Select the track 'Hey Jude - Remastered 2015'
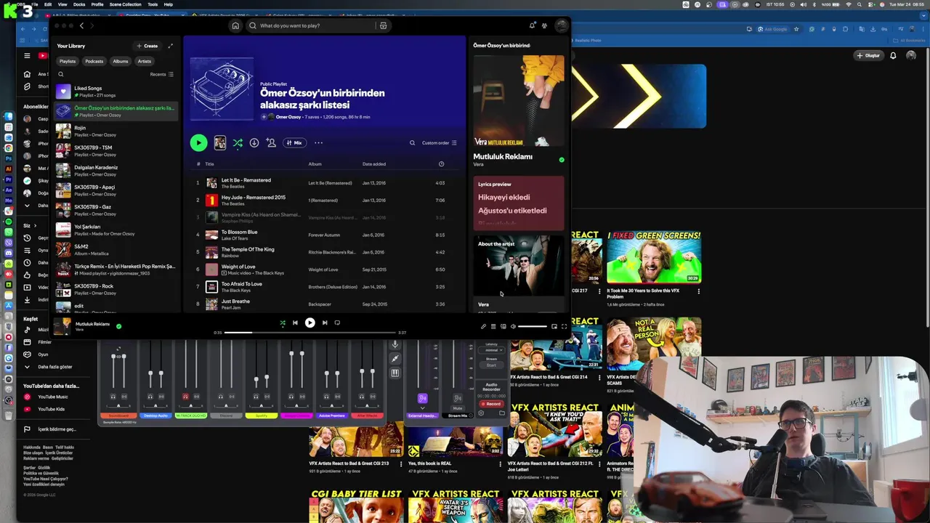Image resolution: width=930 pixels, height=523 pixels. point(323,200)
